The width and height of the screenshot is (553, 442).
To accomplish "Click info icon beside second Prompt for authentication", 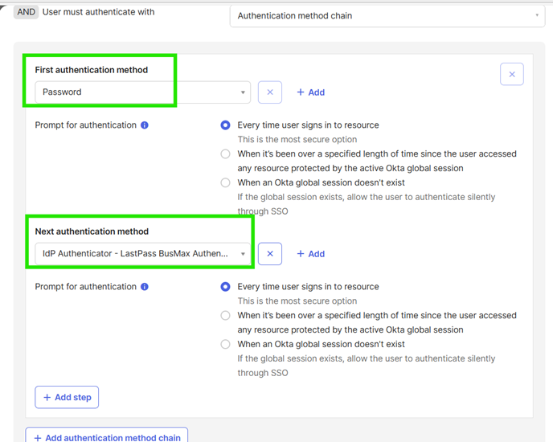I will tap(145, 287).
